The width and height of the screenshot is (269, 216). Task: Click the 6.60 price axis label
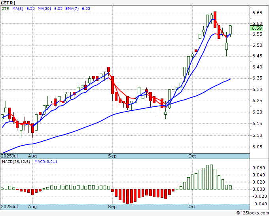tap(257, 23)
